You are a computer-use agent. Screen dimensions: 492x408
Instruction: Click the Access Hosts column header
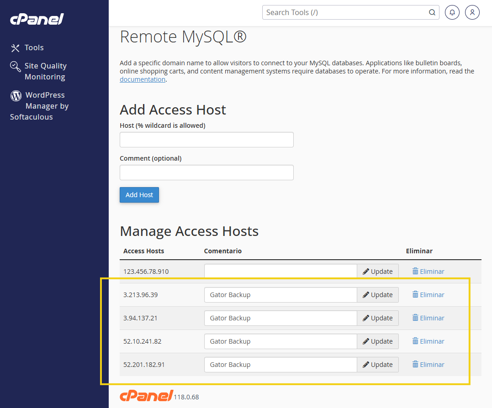144,251
